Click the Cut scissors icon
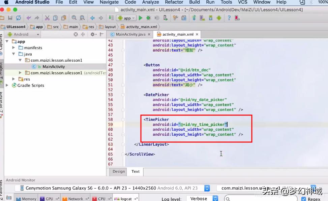The height and width of the screenshot is (201, 328). point(47,18)
